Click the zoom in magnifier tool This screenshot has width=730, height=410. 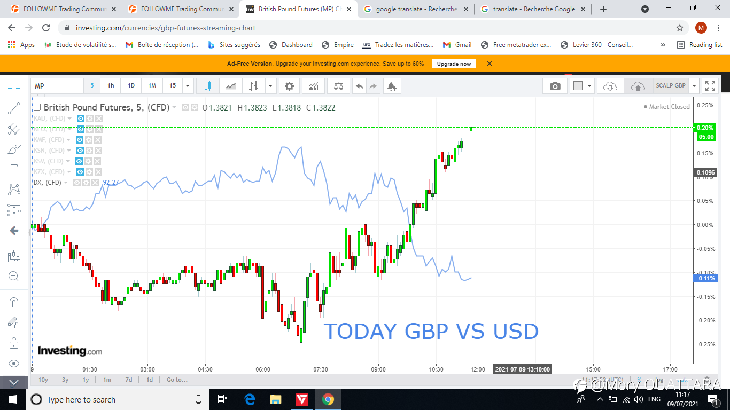(x=14, y=277)
